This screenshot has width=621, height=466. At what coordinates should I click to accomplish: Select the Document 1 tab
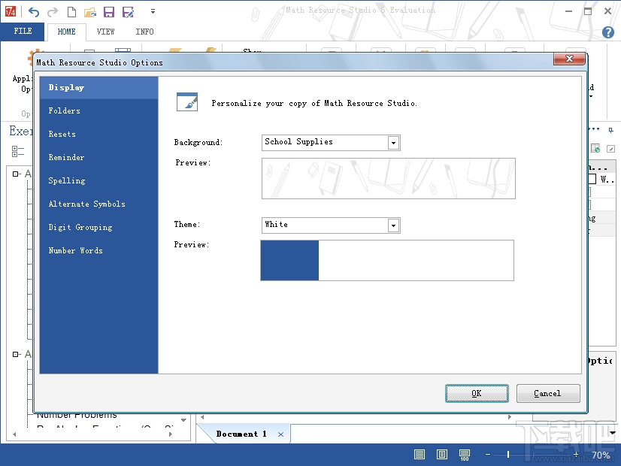click(x=241, y=434)
